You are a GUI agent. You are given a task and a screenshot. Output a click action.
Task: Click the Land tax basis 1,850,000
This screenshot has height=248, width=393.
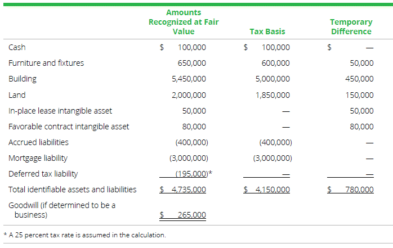(273, 95)
